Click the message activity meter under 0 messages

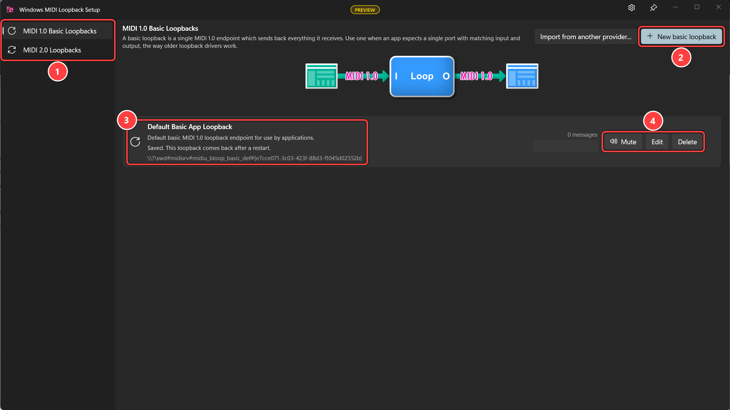pos(565,146)
